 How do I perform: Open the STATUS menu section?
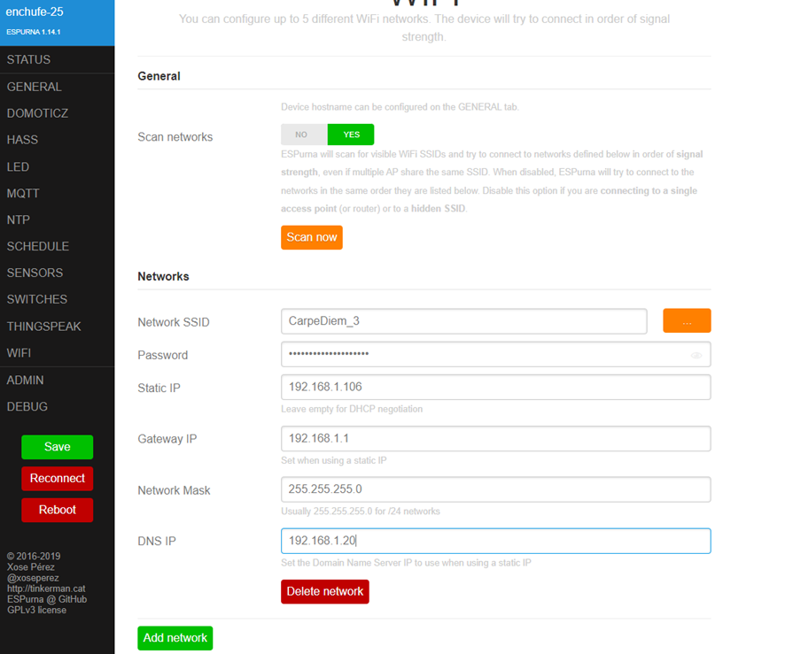(28, 59)
